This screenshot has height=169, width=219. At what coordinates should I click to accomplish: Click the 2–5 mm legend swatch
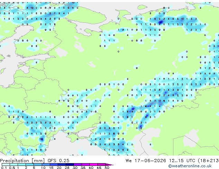[30, 165]
